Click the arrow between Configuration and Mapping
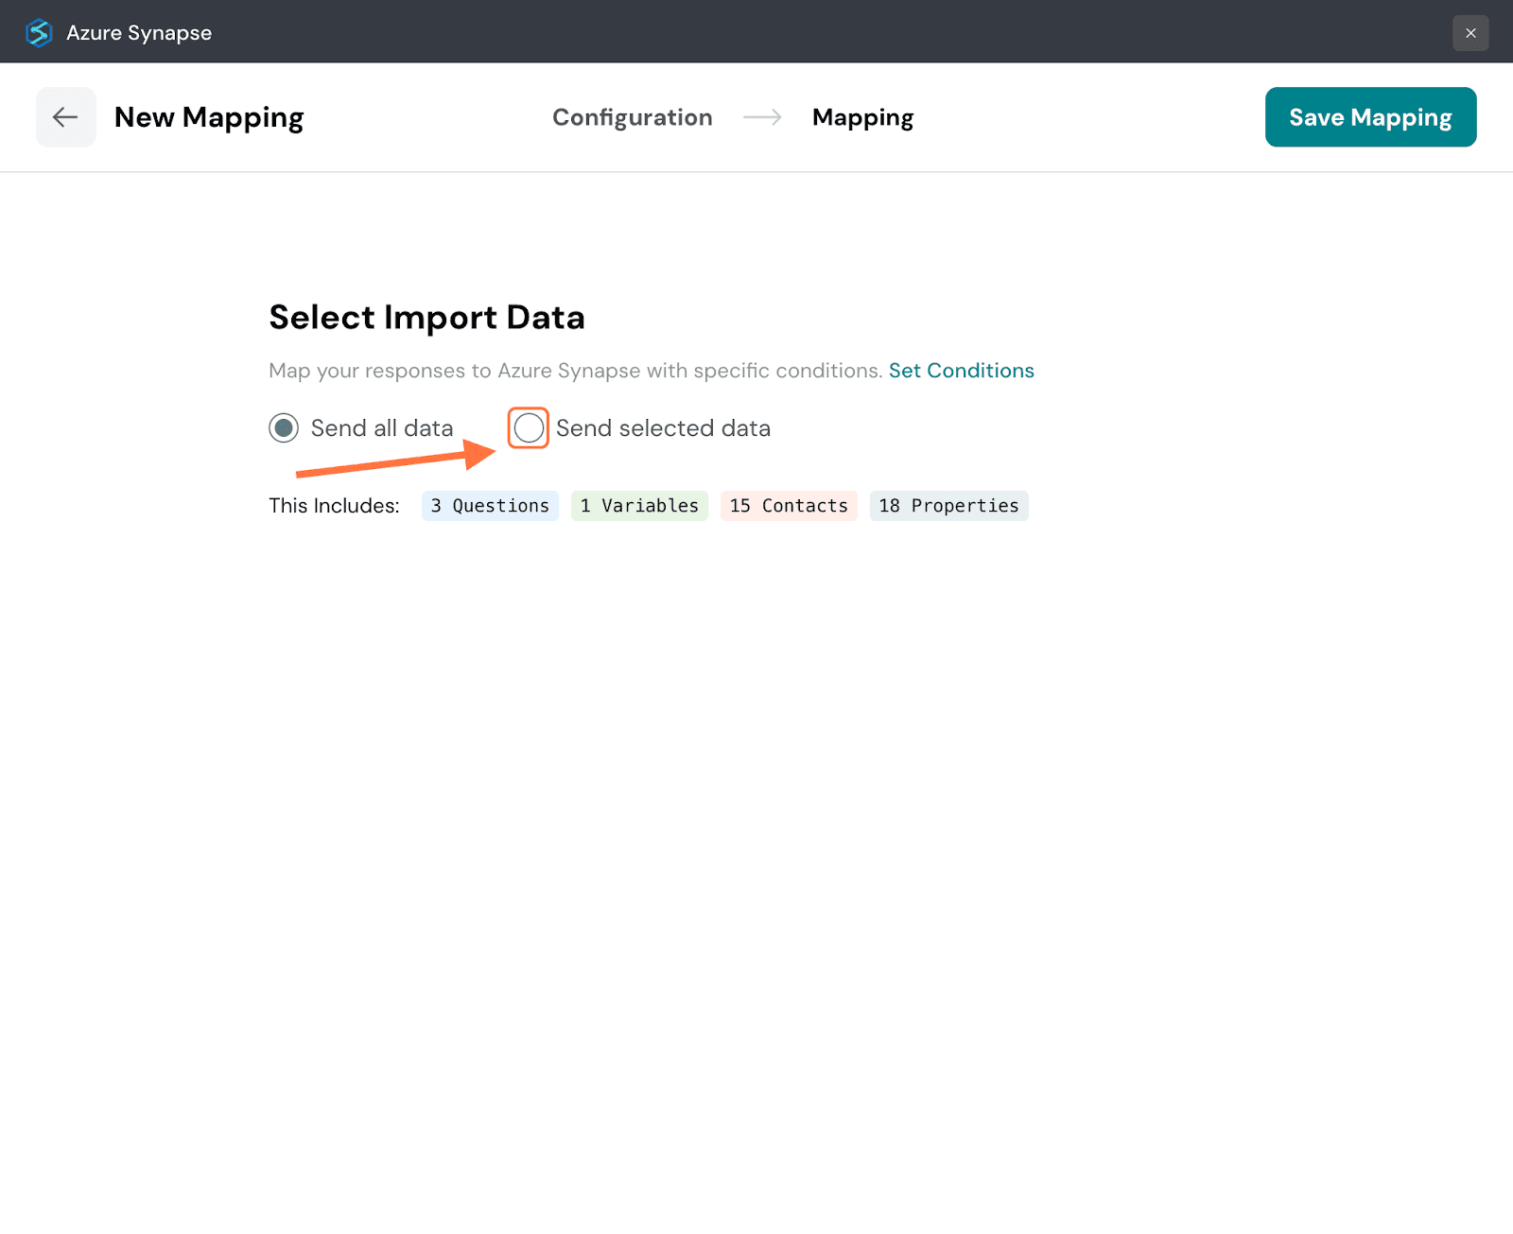The image size is (1513, 1234). [x=762, y=117]
